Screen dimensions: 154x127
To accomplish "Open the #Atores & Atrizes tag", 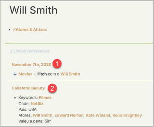I will (x=30, y=29).
